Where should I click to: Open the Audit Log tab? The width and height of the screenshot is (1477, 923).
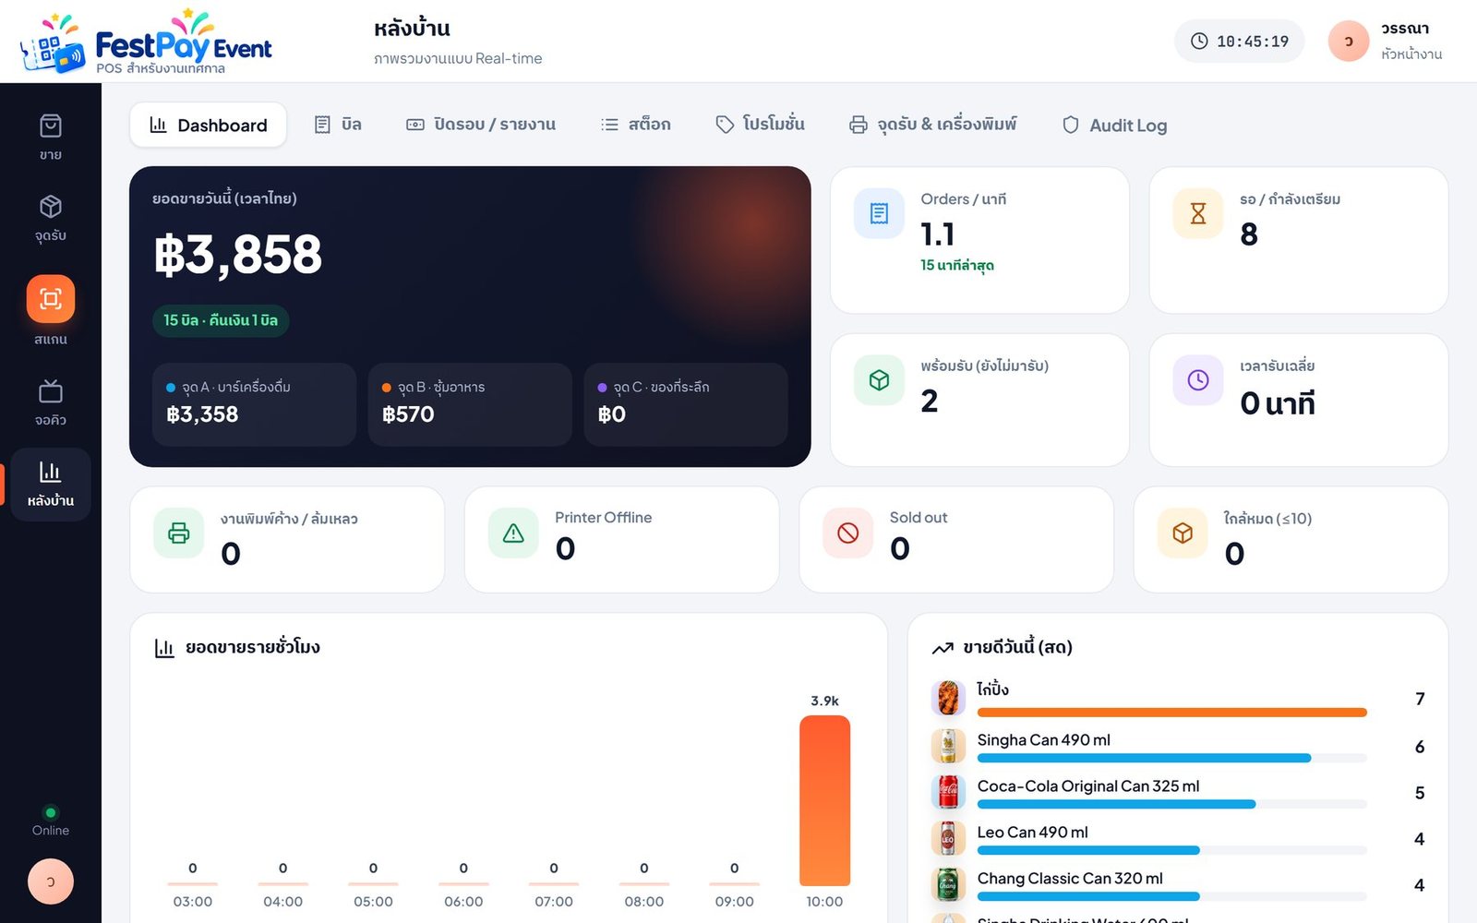pyautogui.click(x=1114, y=125)
